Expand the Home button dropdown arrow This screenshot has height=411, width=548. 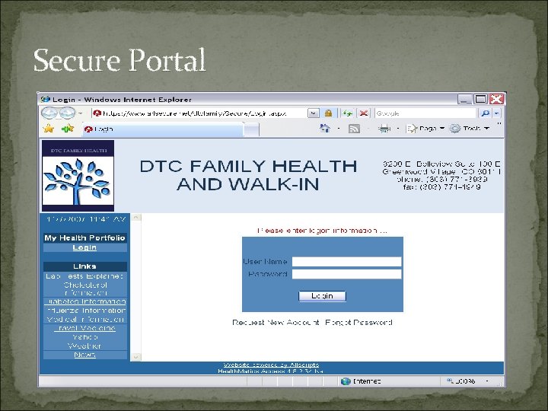click(x=338, y=129)
